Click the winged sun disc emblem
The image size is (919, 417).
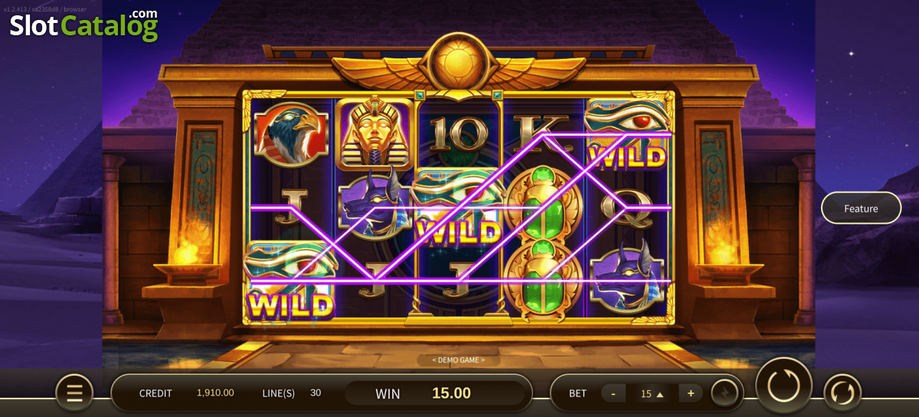point(459,63)
